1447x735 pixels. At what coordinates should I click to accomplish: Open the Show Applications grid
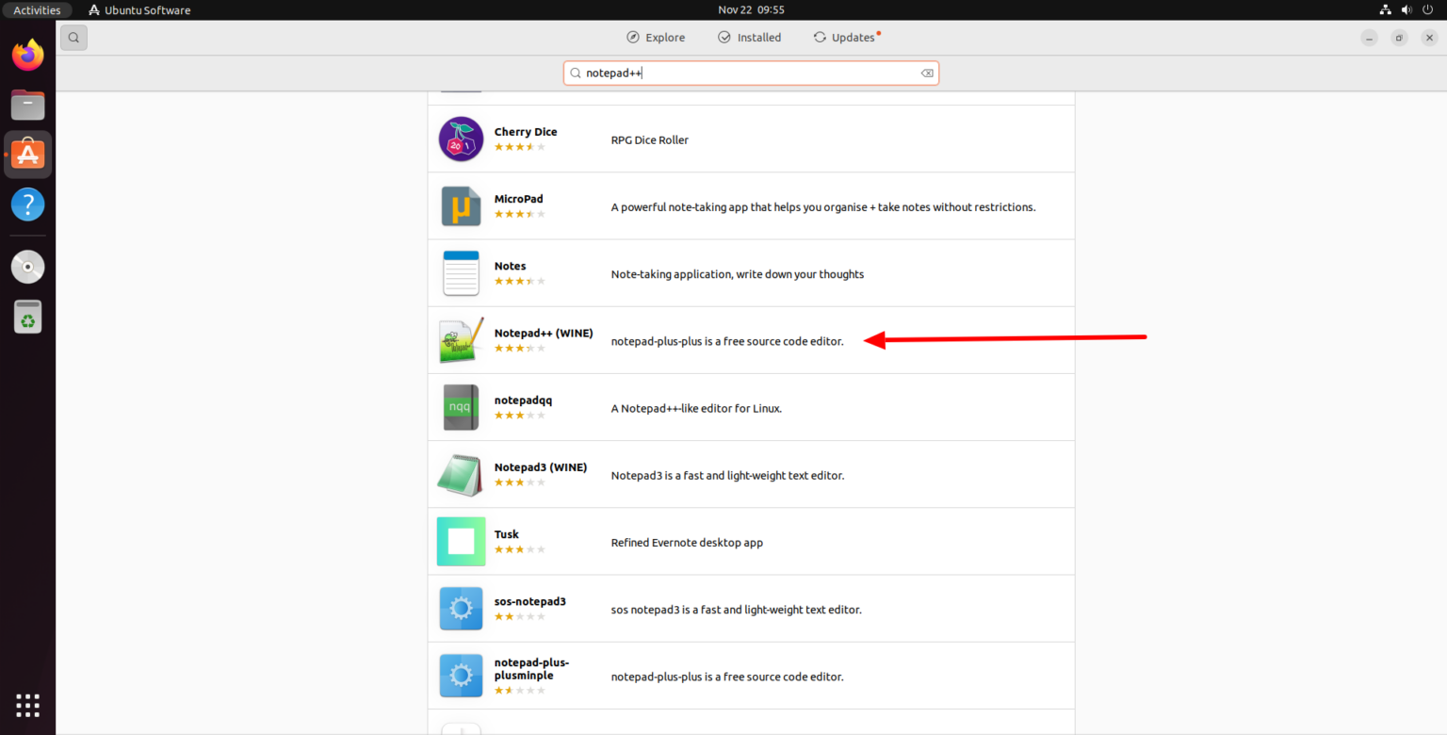point(27,705)
